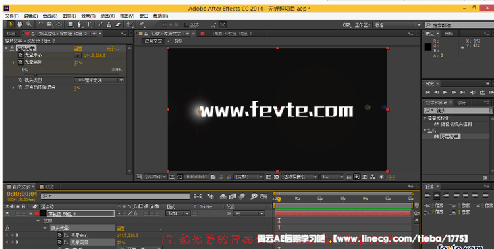This screenshot has width=494, height=249.
Task: Select the Zoom magnifier tool
Action: [29, 24]
